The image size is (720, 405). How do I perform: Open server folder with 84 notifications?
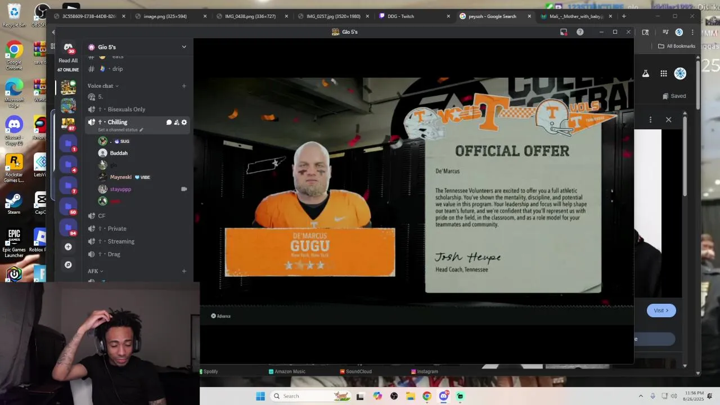coord(68,227)
